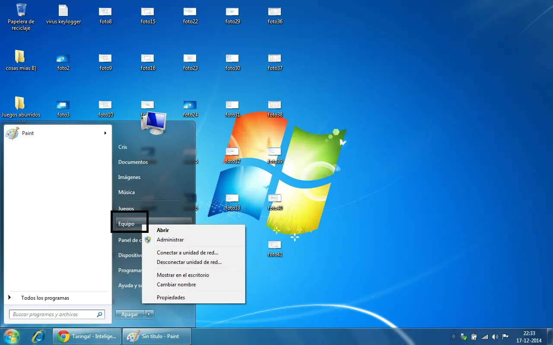Select the foto23 desktop icon
Image resolution: width=553 pixels, height=345 pixels.
(190, 62)
